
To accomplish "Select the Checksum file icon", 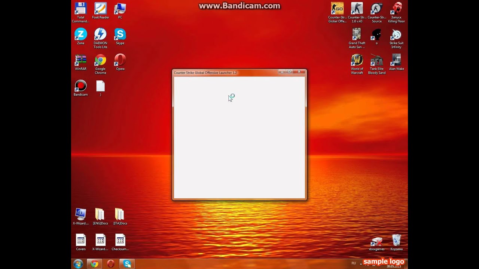I will pos(120,242).
